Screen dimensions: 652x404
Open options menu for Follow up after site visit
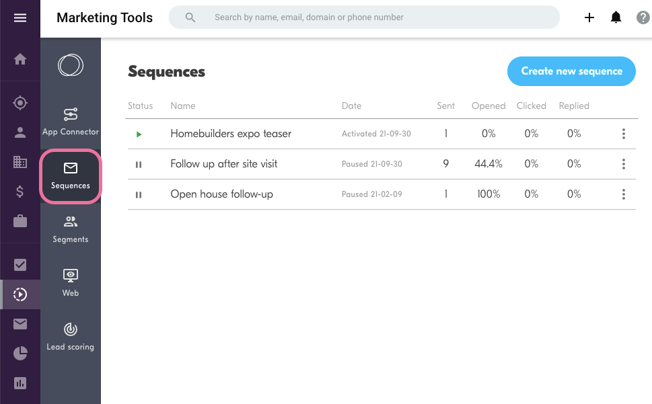click(x=623, y=164)
